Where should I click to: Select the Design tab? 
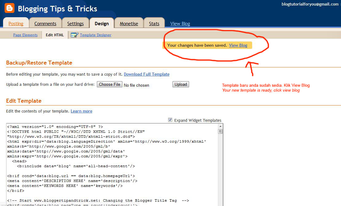coord(101,23)
